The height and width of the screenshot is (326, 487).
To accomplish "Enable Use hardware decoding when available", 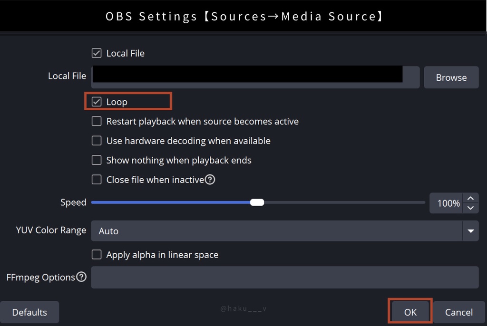I will pyautogui.click(x=97, y=141).
